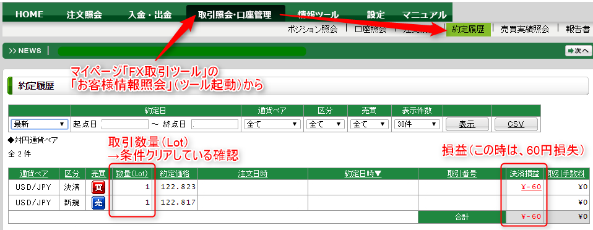This screenshot has width=593, height=230.
Task: Sort by 通貨ペア column header
Action: coord(33,174)
